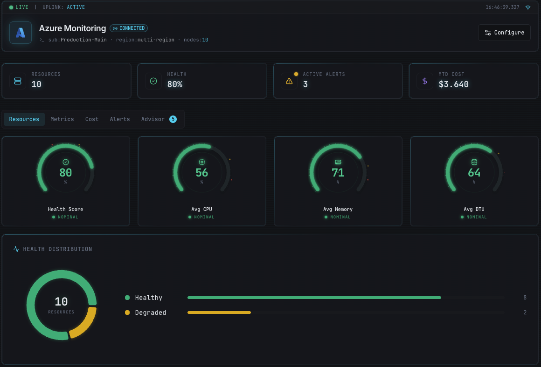Click the MTD Cost dollar icon
The image size is (541, 367).
point(425,81)
